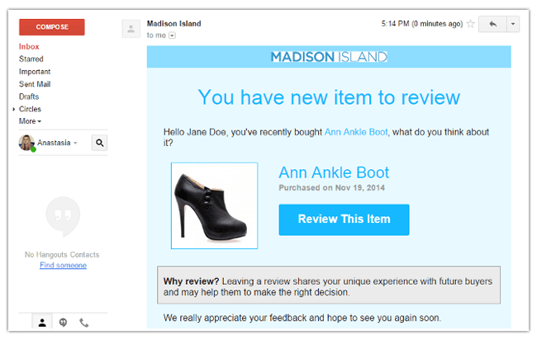Click the 'Why review?' bold text
The height and width of the screenshot is (340, 537).
[x=191, y=281]
